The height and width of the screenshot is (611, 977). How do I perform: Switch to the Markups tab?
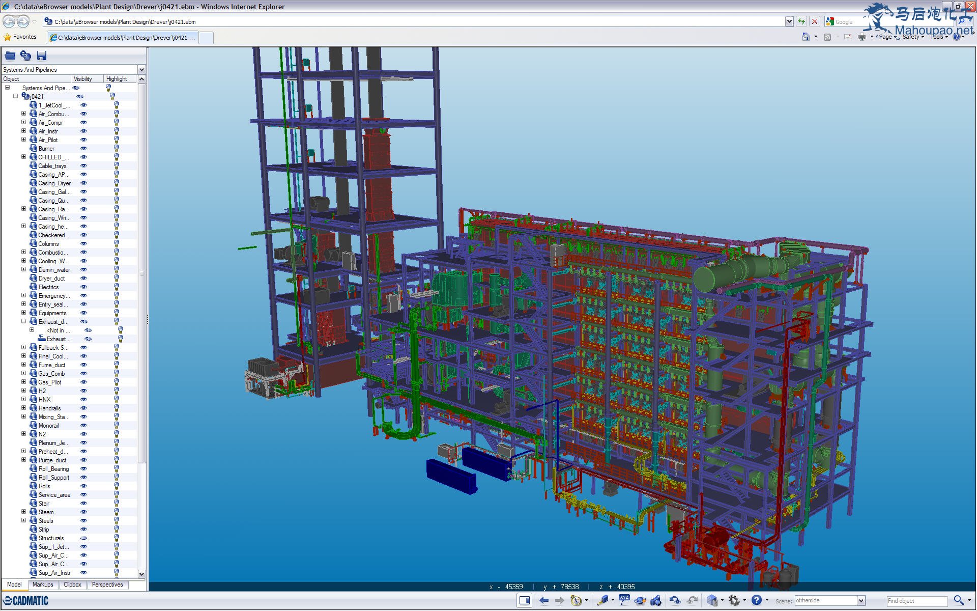point(43,585)
